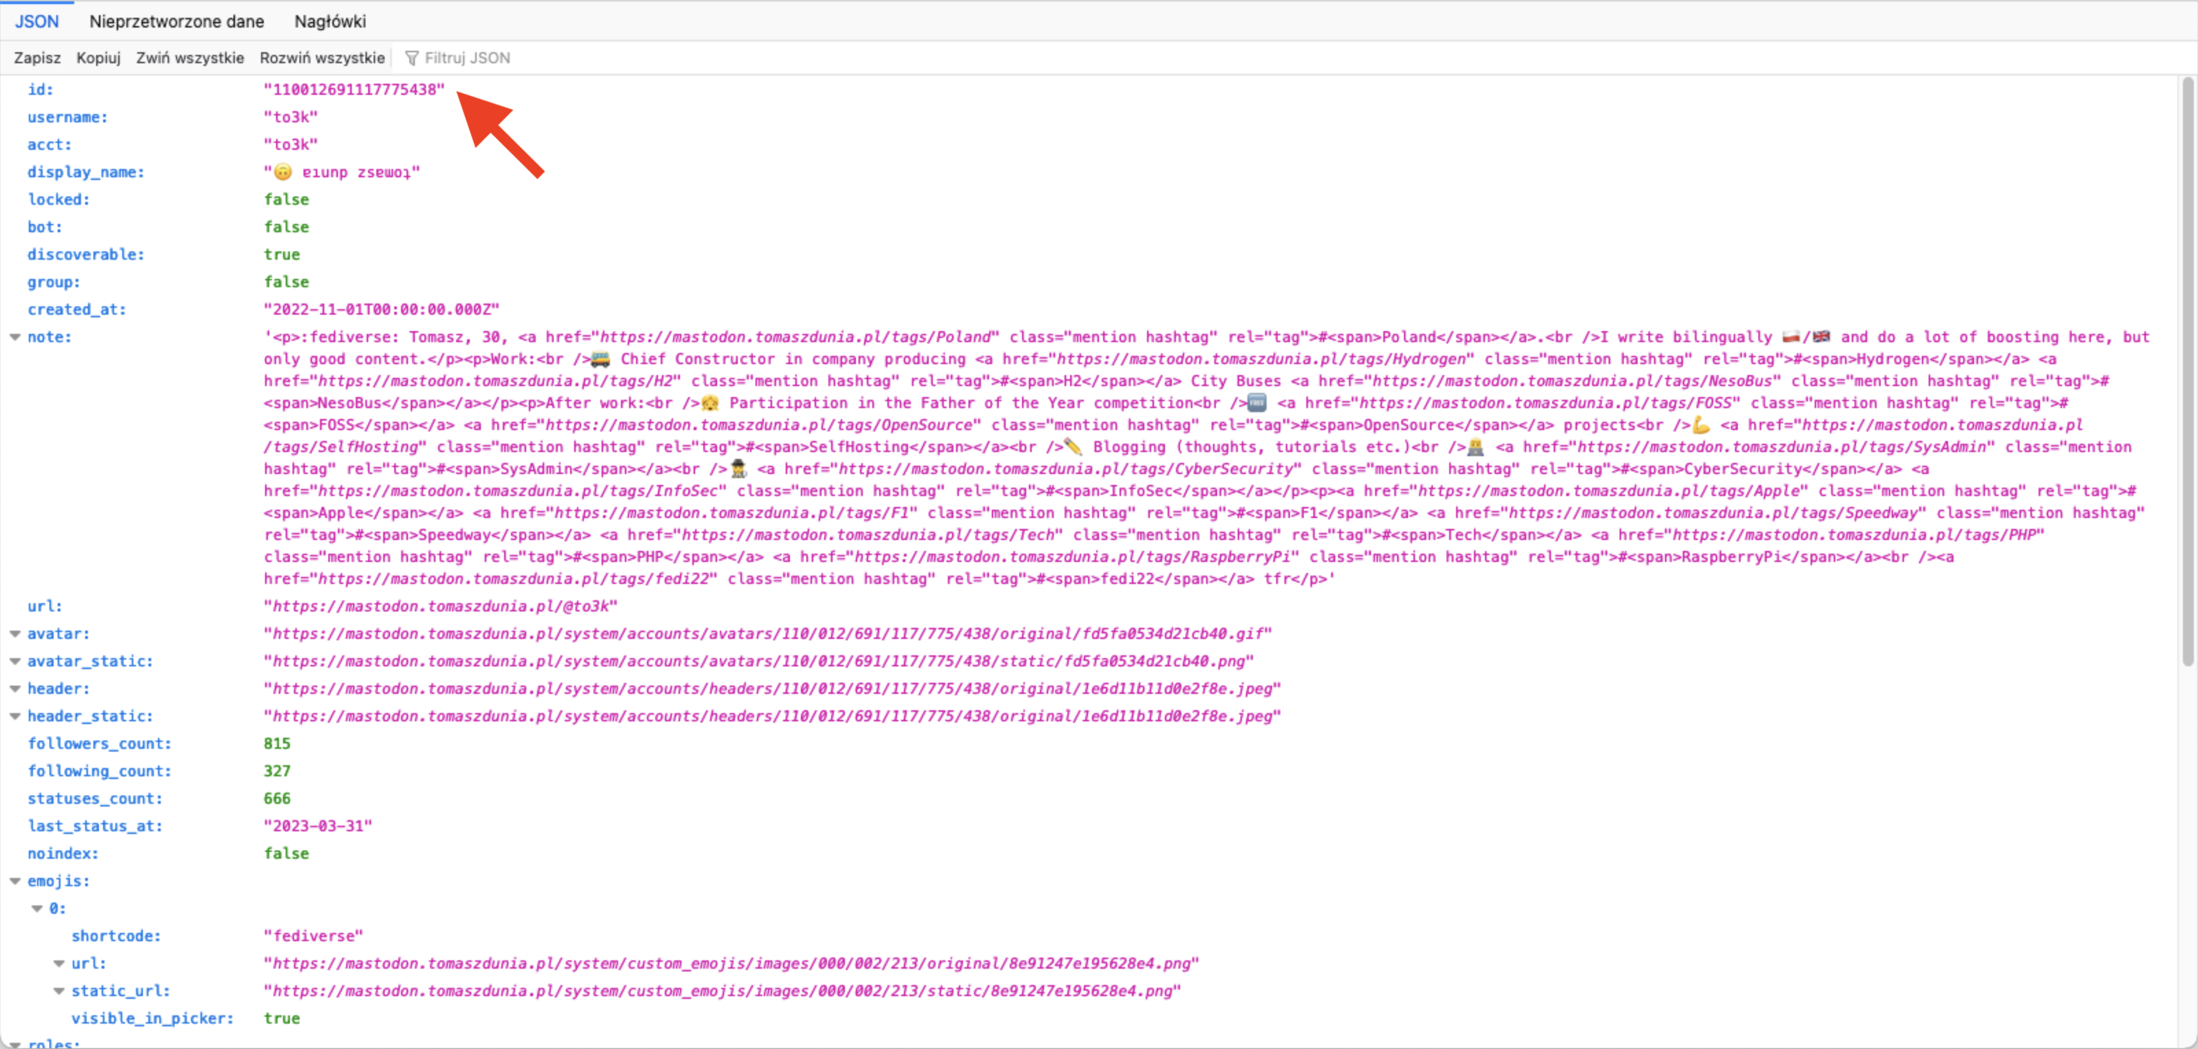The image size is (2198, 1049).
Task: Collapse the emoji url row arrow
Action: [59, 964]
